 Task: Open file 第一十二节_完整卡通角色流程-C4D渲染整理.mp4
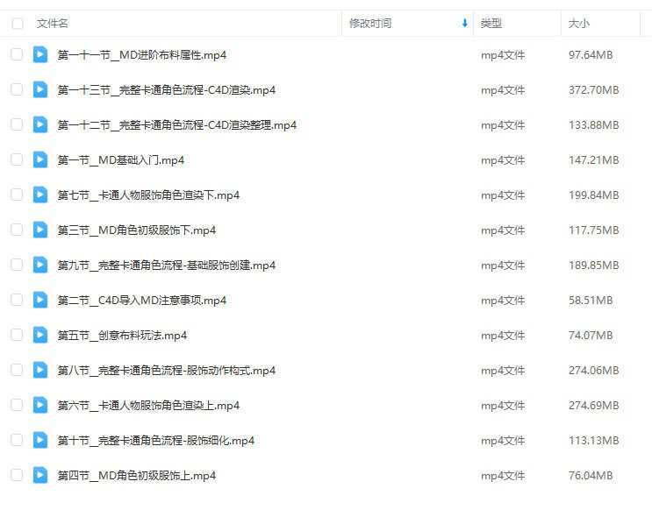177,125
